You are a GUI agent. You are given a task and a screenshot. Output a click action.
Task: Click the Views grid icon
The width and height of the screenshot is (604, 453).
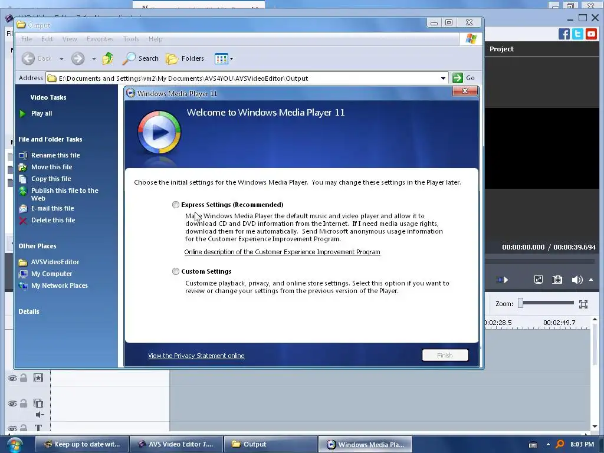tap(221, 59)
